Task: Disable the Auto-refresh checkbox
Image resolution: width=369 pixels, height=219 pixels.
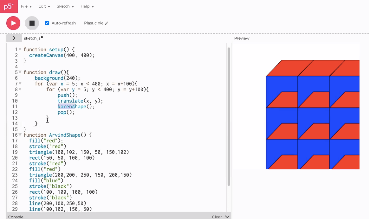Action: (47, 23)
